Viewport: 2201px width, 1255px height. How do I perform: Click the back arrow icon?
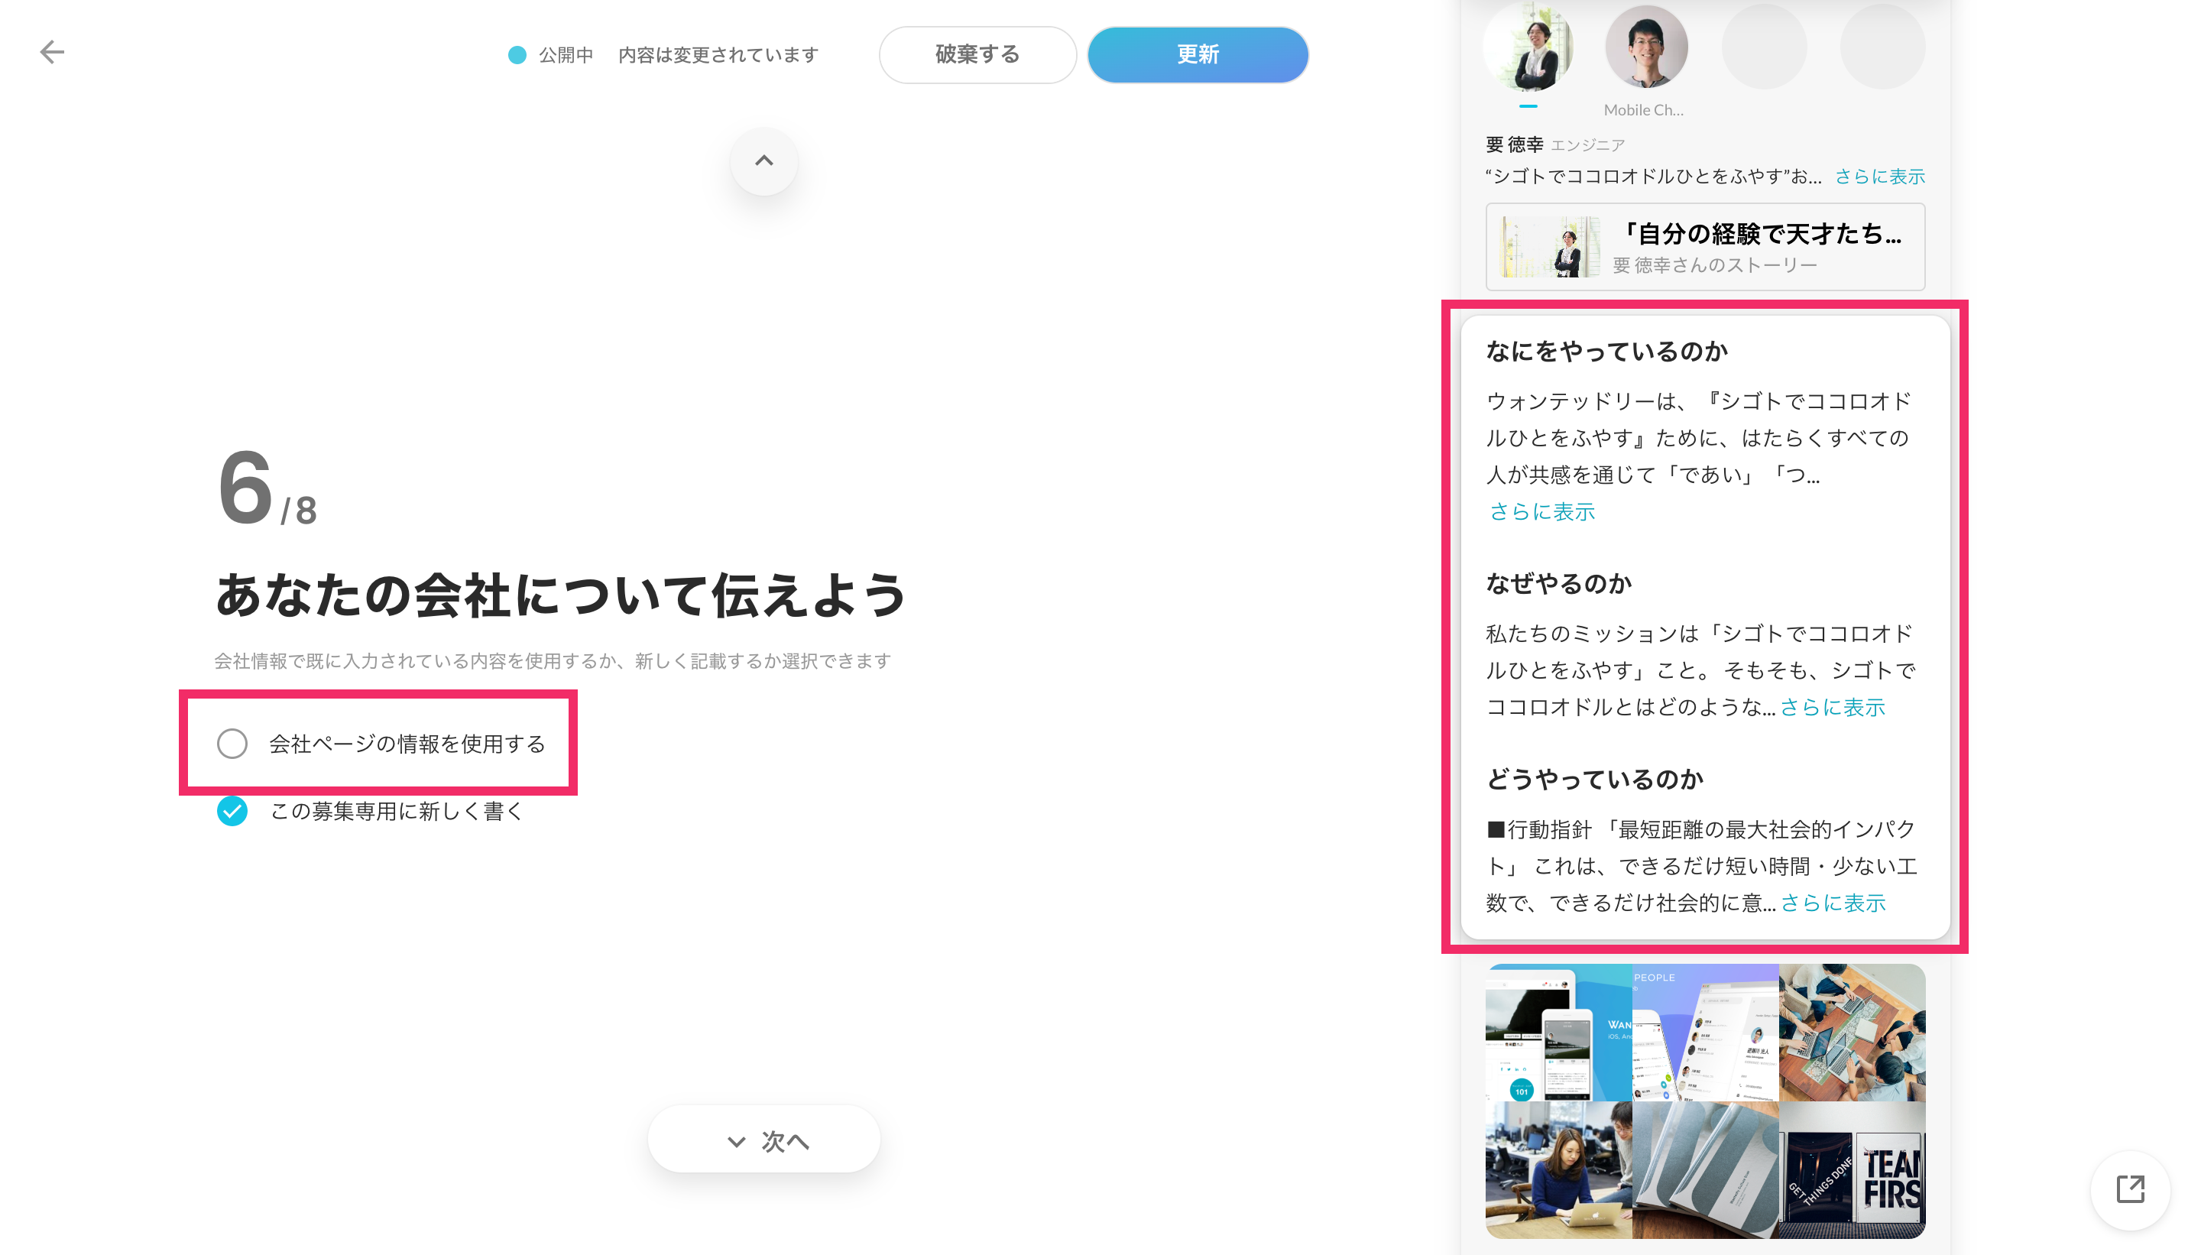click(x=52, y=53)
